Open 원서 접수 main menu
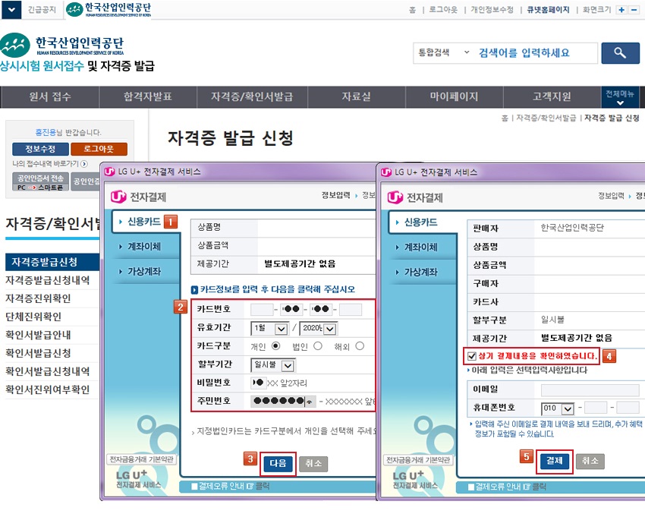 click(x=50, y=96)
